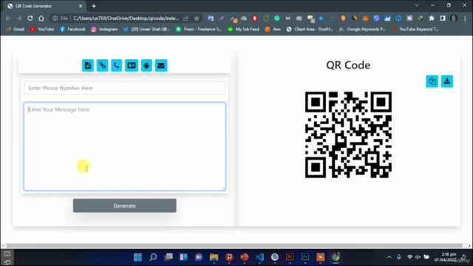This screenshot has height=266, width=473.
Task: Select the URL link QR type icon
Action: [102, 66]
